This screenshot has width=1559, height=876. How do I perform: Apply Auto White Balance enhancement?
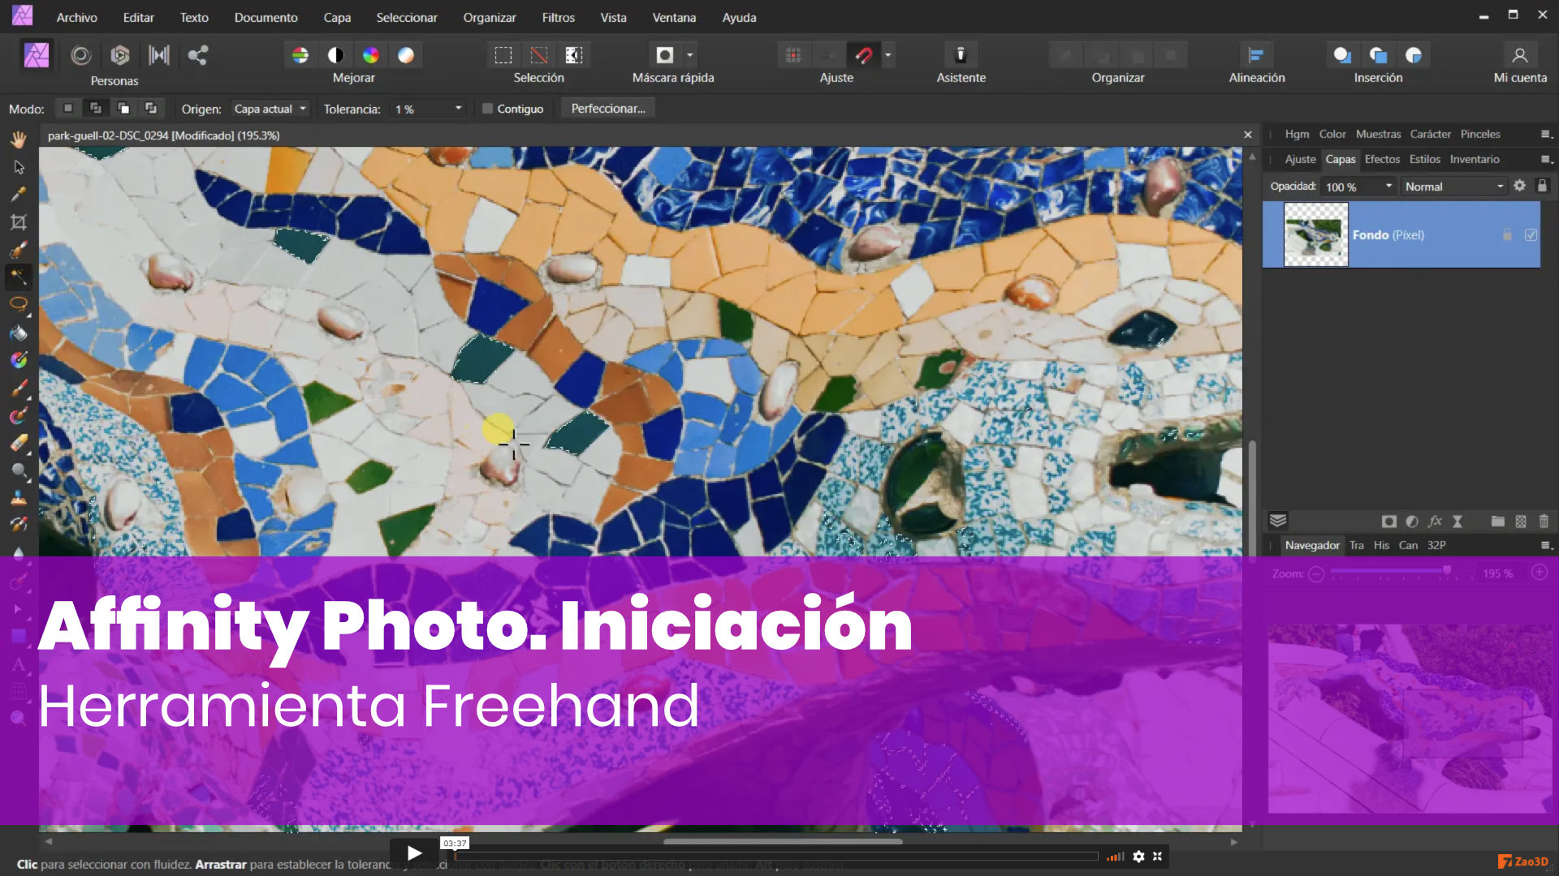coord(406,55)
